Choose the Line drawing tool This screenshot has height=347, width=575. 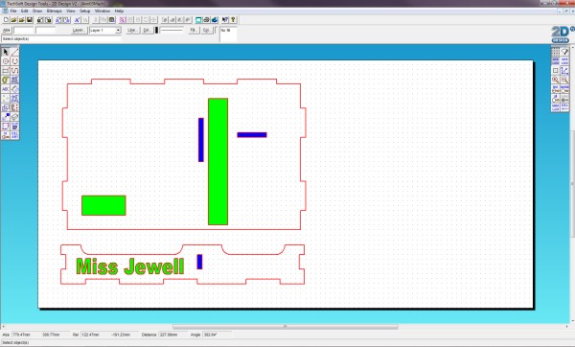pos(14,52)
